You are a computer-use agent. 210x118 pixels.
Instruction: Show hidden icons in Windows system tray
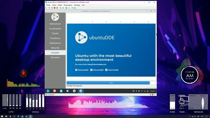click(x=190, y=116)
